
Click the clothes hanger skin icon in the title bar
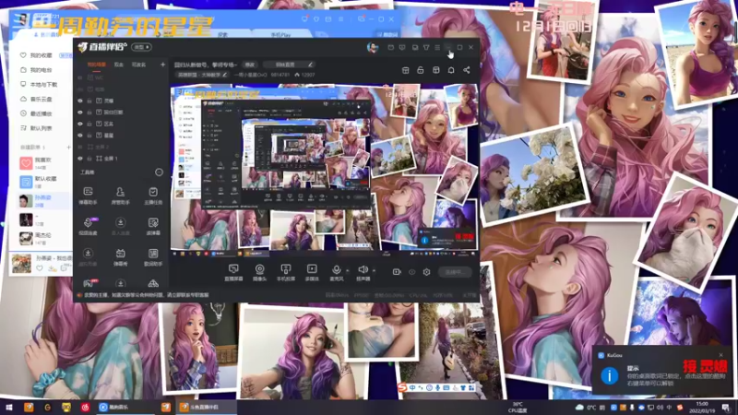tap(426, 47)
